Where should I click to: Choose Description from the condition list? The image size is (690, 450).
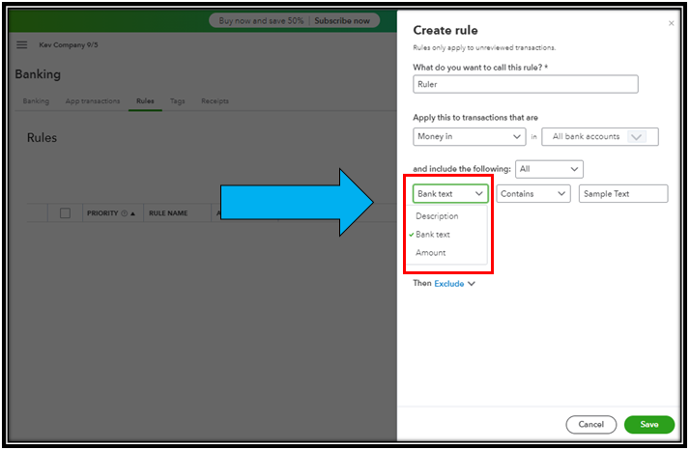point(437,216)
